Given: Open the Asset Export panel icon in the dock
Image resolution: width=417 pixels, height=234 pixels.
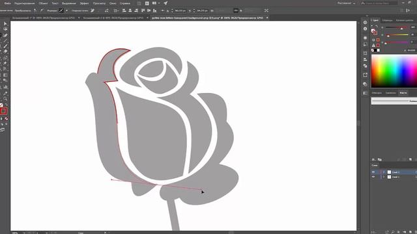Looking at the screenshot, I should tap(365, 75).
